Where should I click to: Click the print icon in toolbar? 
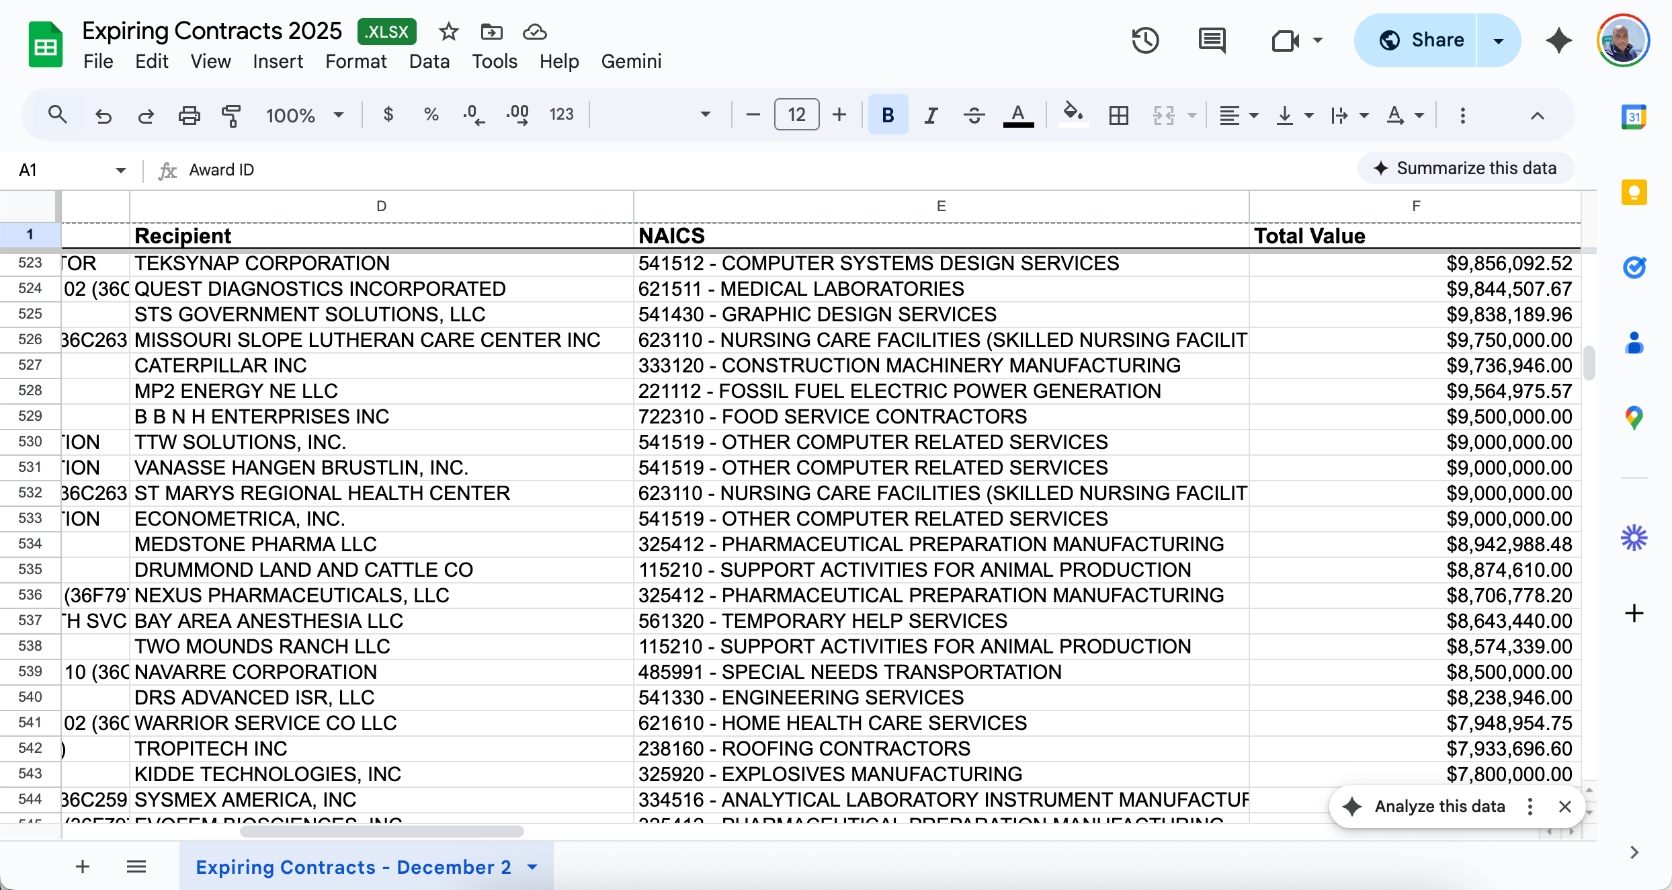[x=189, y=116]
